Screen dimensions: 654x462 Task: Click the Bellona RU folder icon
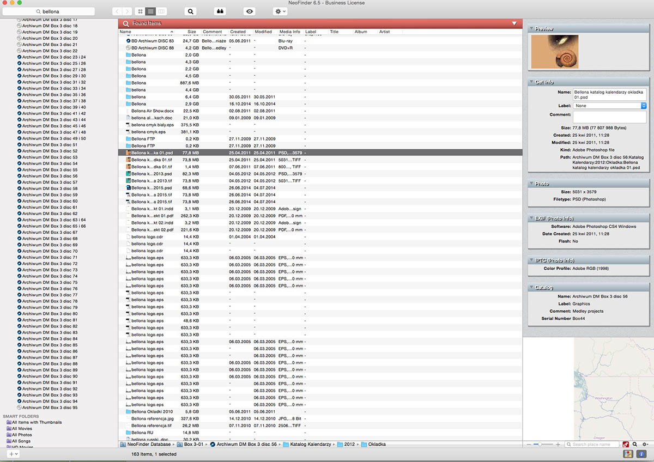point(129,433)
